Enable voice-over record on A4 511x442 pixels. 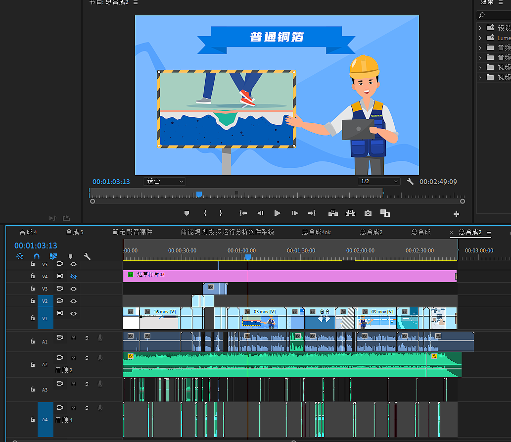(100, 408)
